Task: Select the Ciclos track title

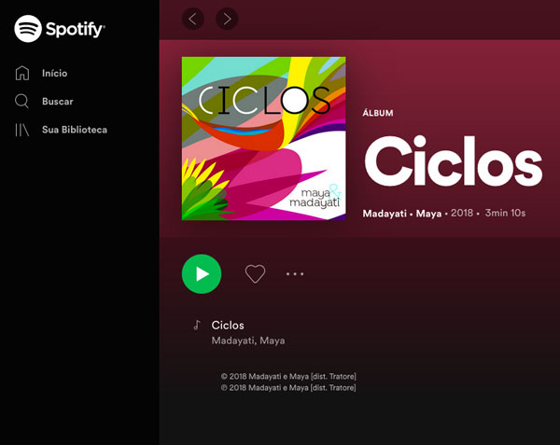Action: pos(228,325)
